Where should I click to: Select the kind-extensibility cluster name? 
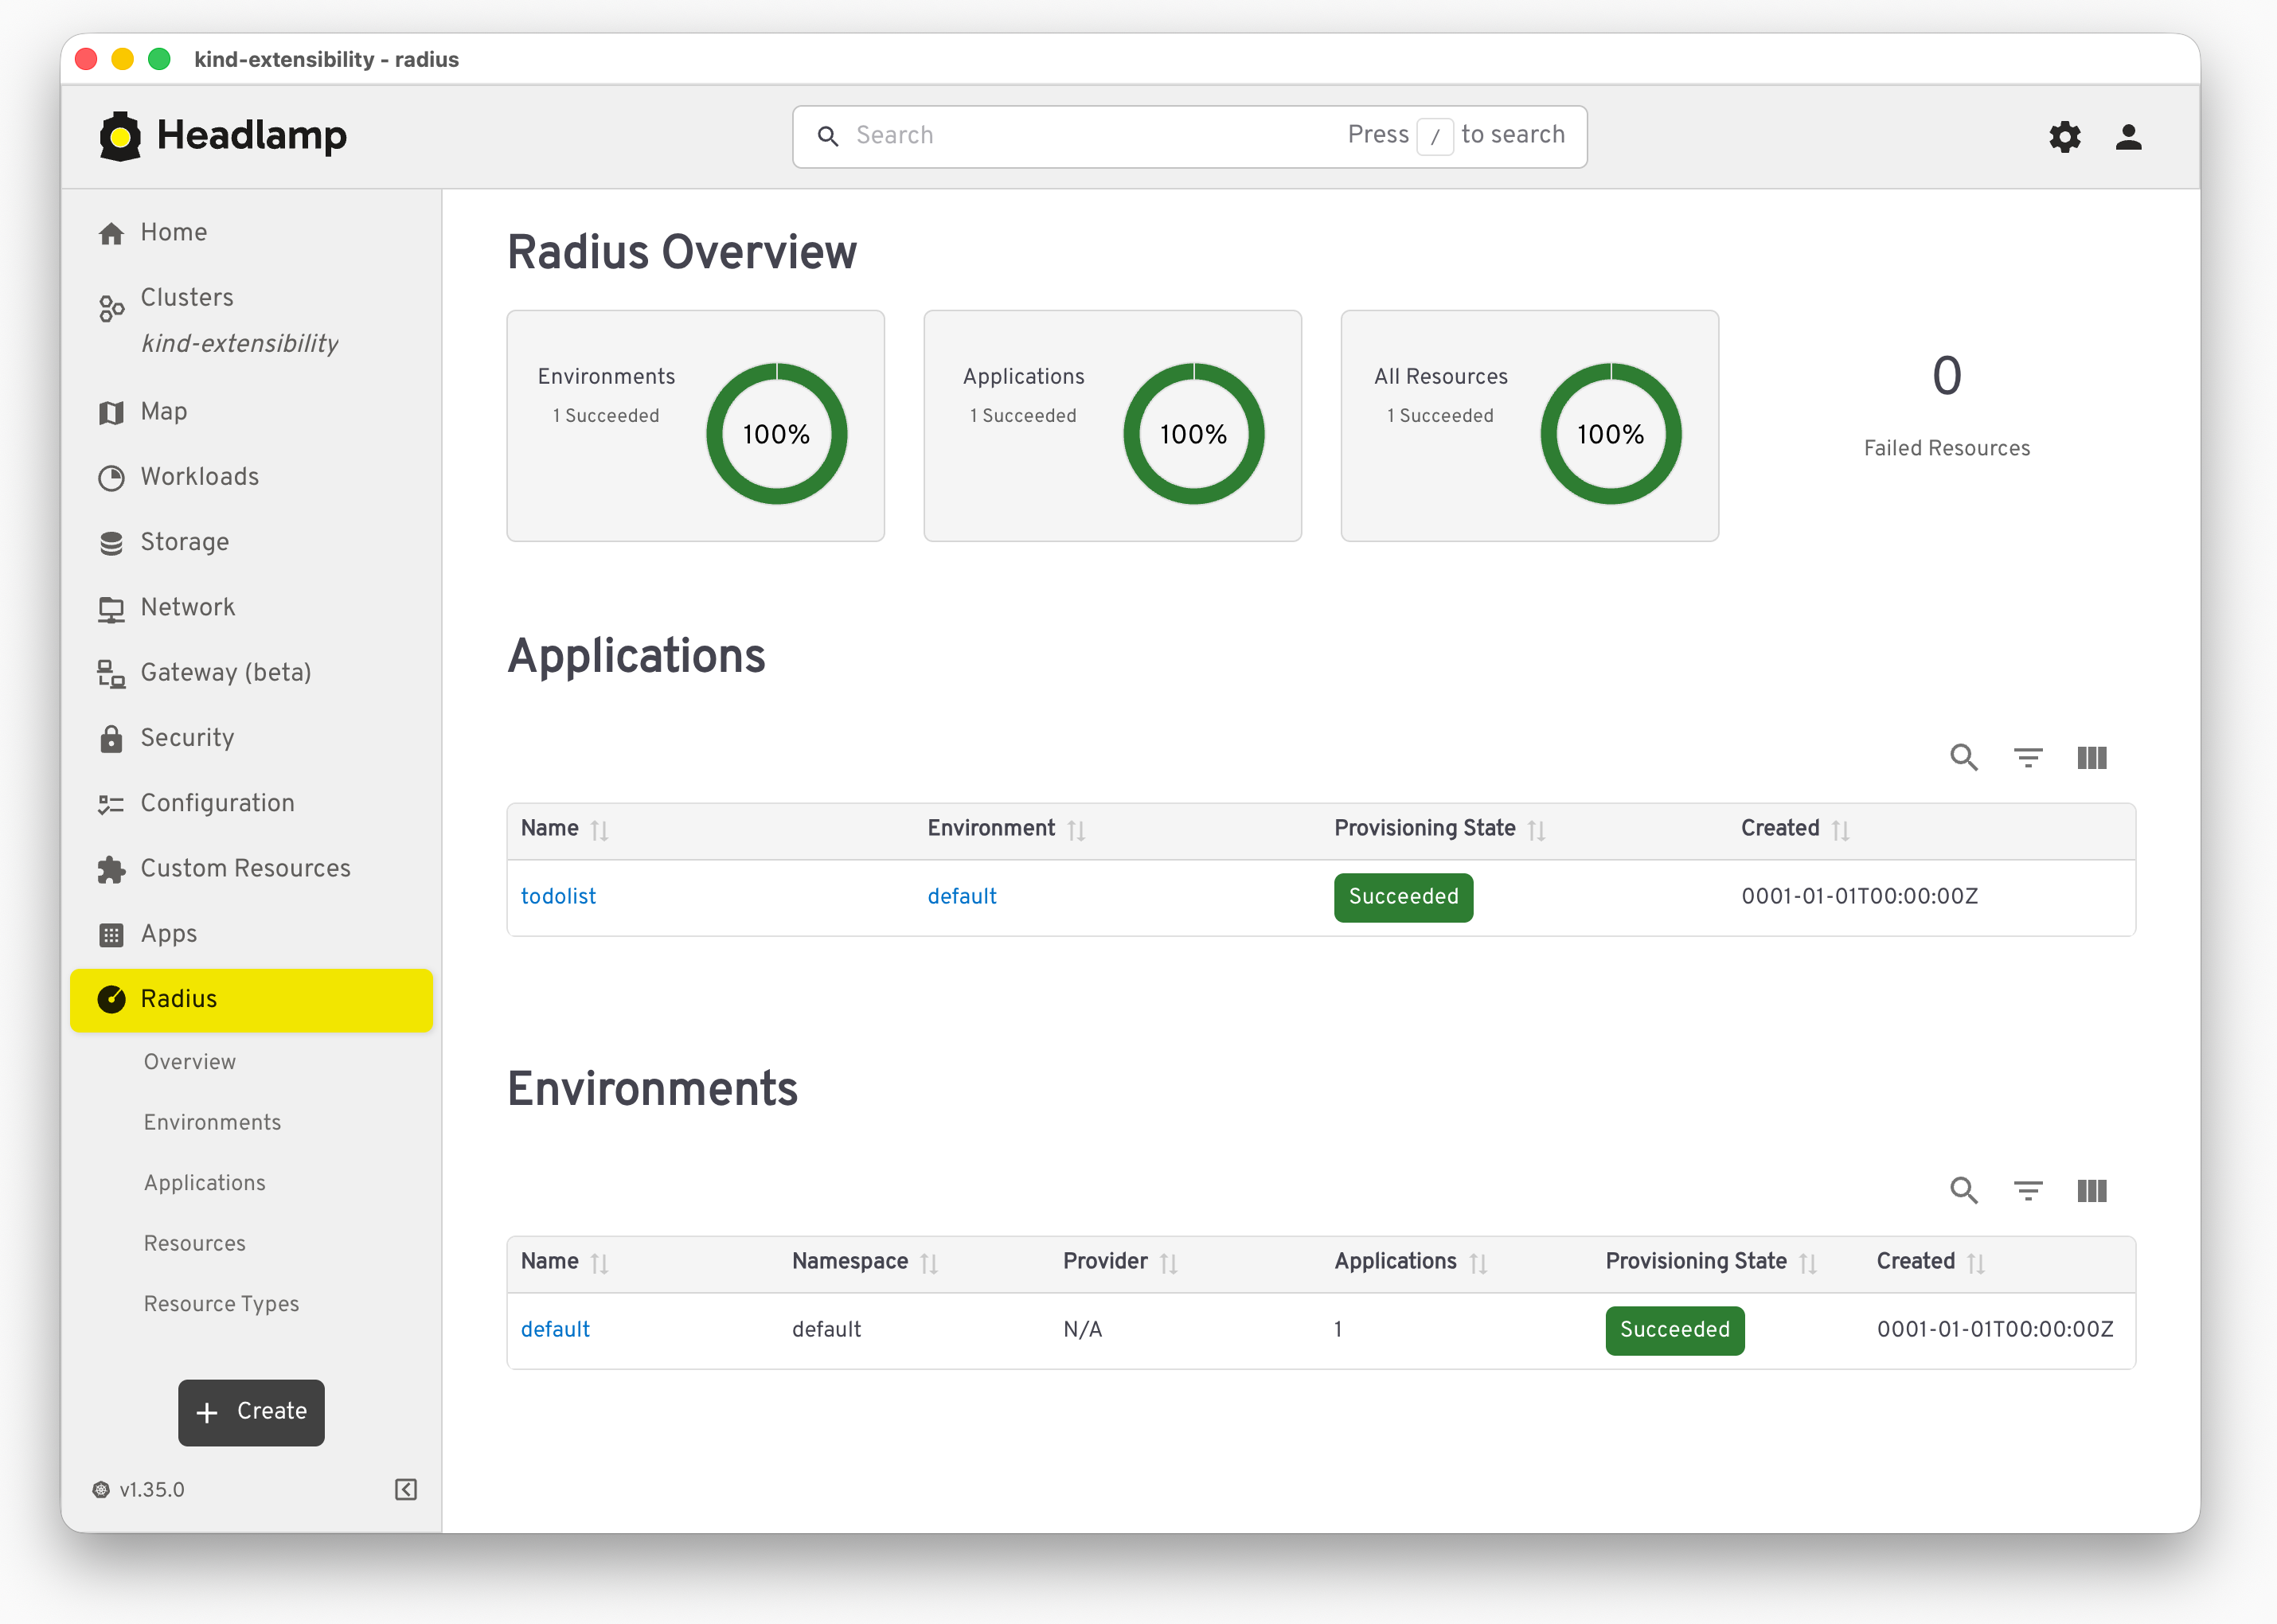pos(240,343)
